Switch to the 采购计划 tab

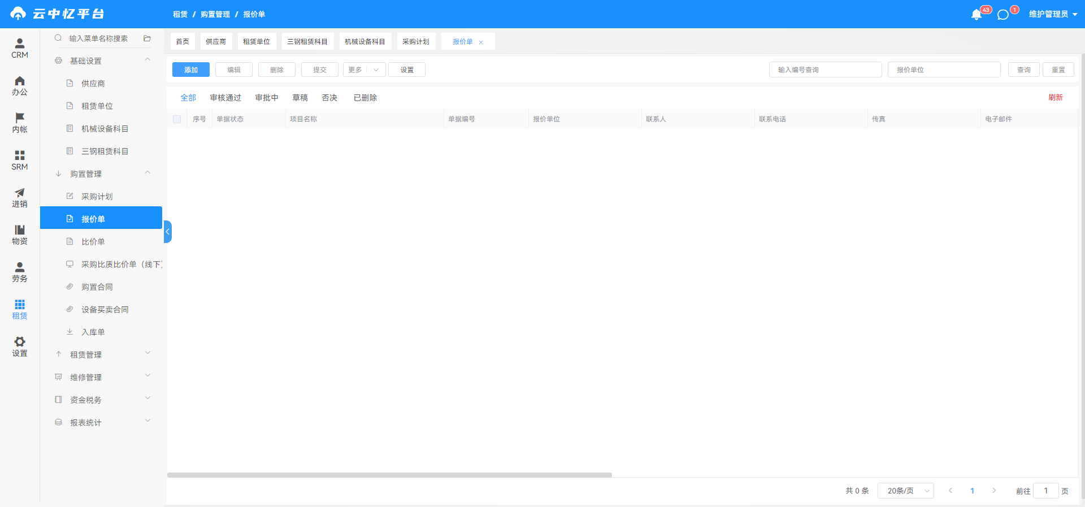click(x=416, y=41)
